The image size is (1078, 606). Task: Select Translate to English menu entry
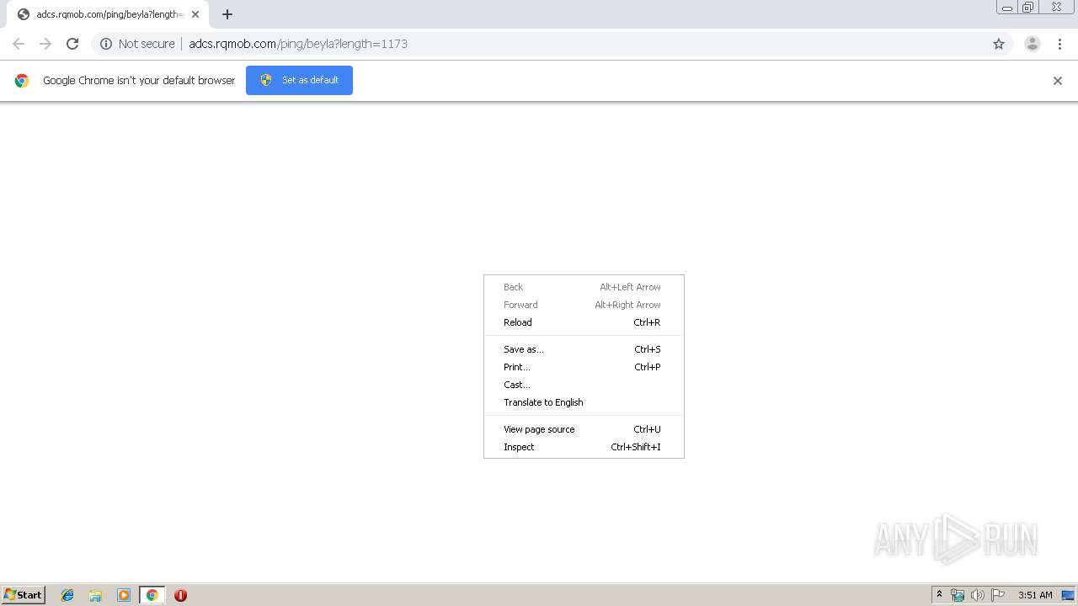tap(584, 402)
